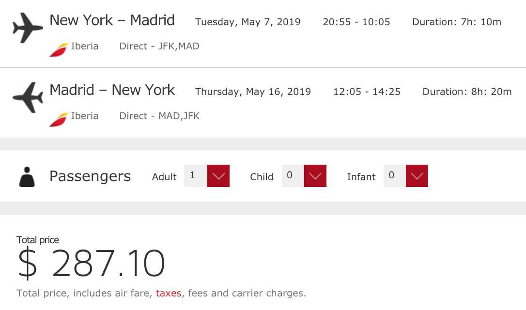Click the $ 287.10 total price
This screenshot has height=310, width=526.
pyautogui.click(x=92, y=264)
